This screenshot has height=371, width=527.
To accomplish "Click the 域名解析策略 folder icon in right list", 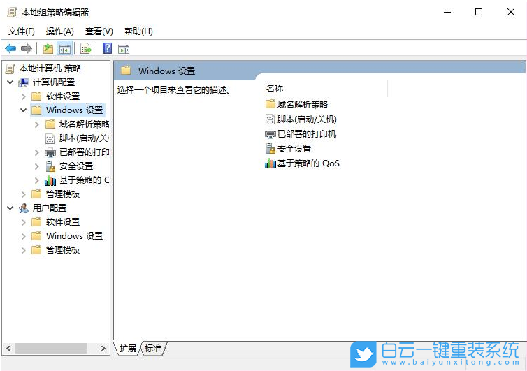I will (x=270, y=104).
